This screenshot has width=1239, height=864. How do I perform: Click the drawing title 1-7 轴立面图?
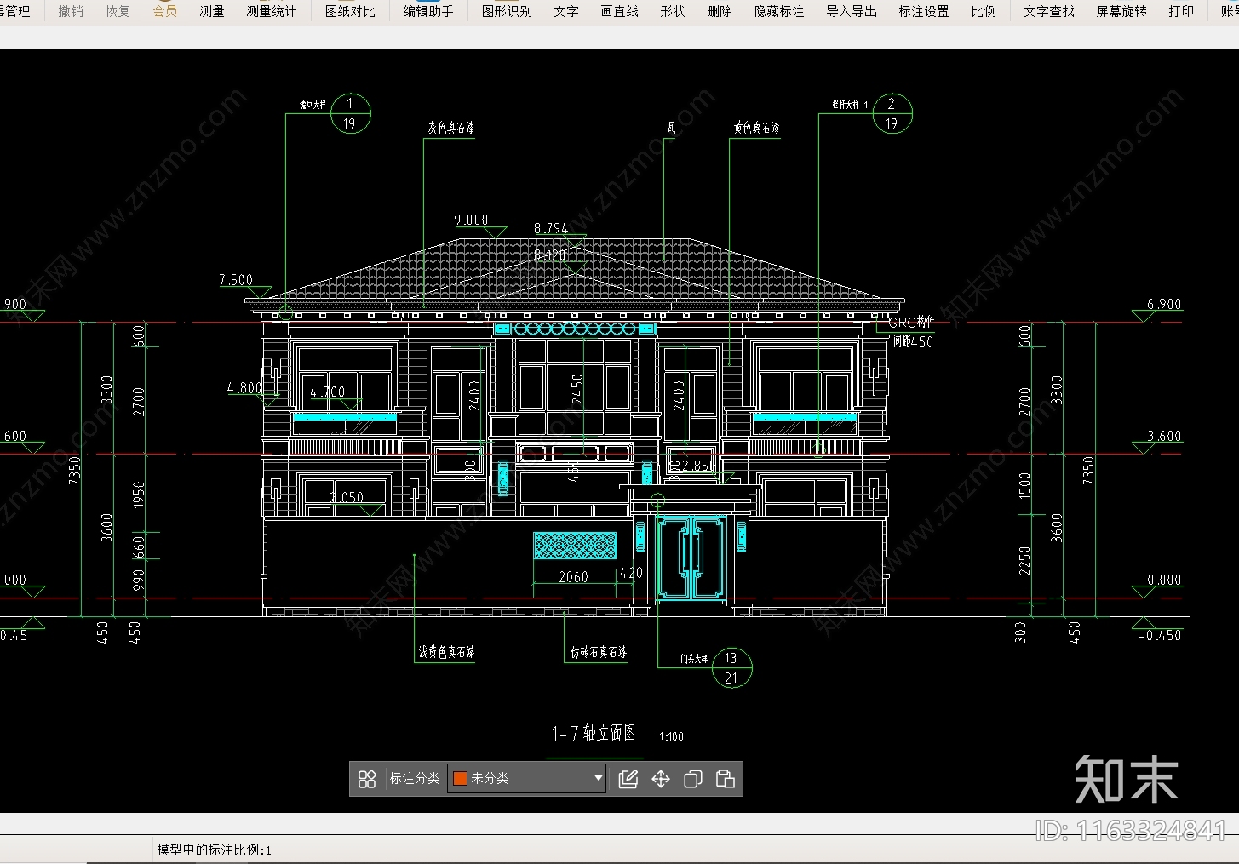click(x=594, y=733)
